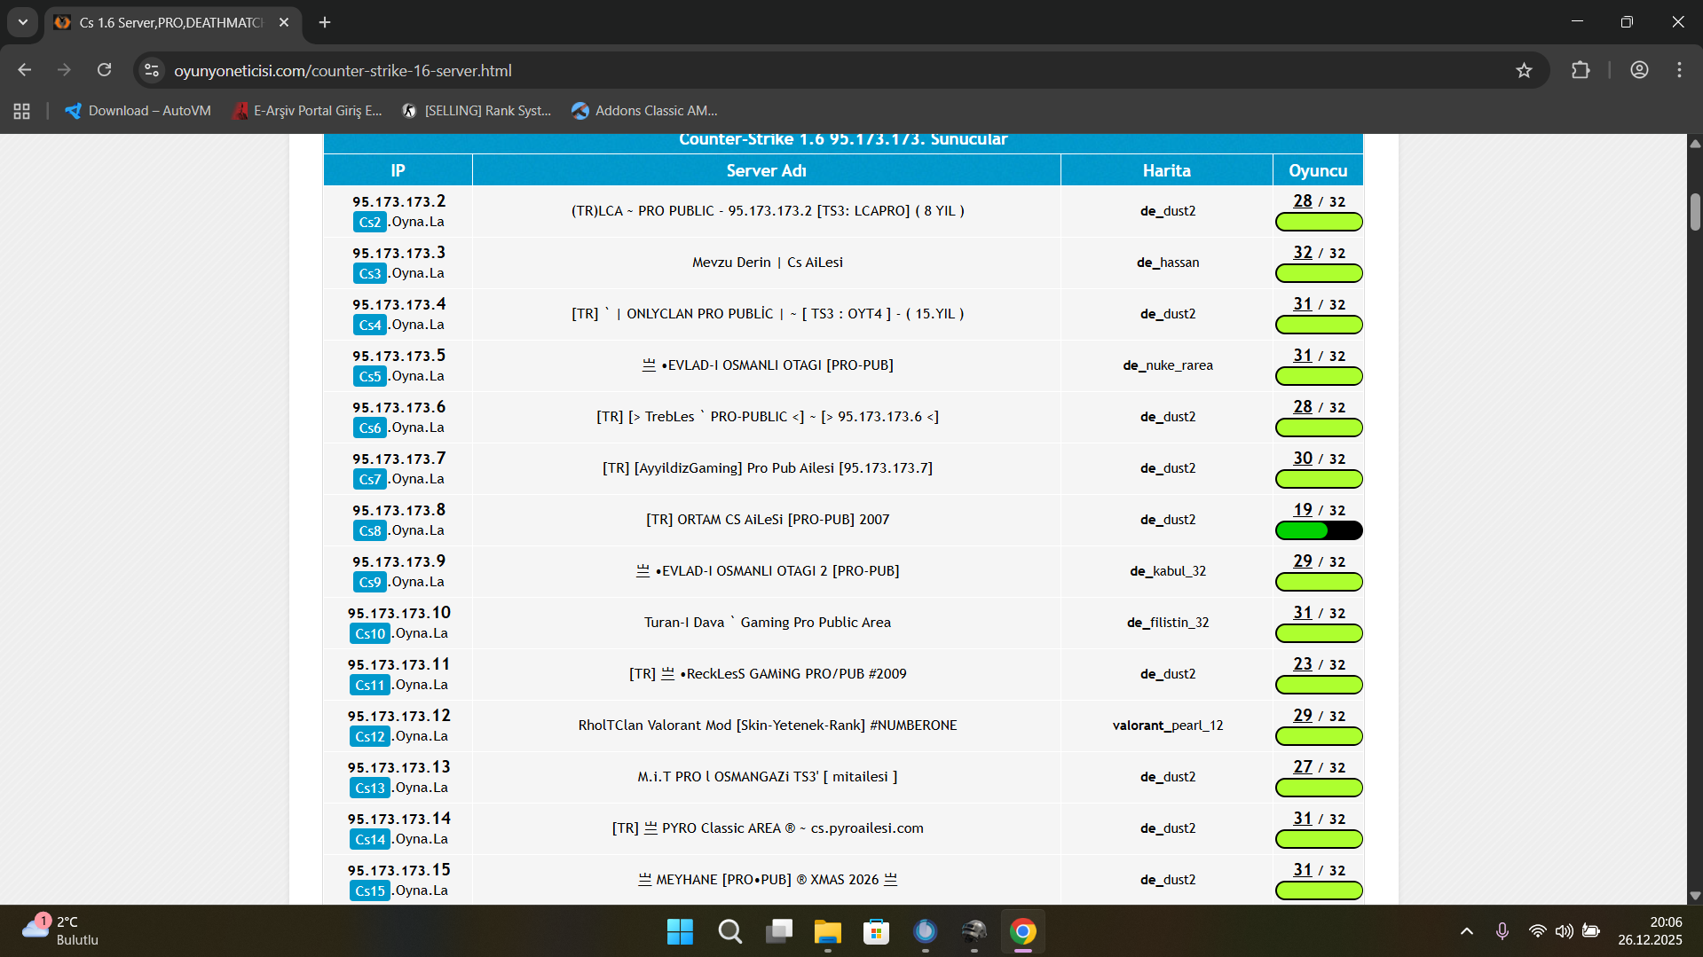1703x957 pixels.
Task: Click the microphone tray icon
Action: click(x=1502, y=931)
